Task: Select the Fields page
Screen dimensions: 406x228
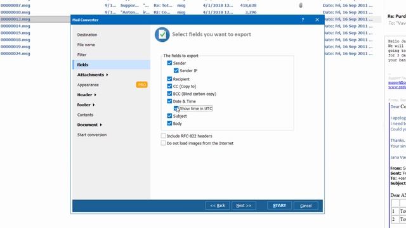Action: point(112,65)
